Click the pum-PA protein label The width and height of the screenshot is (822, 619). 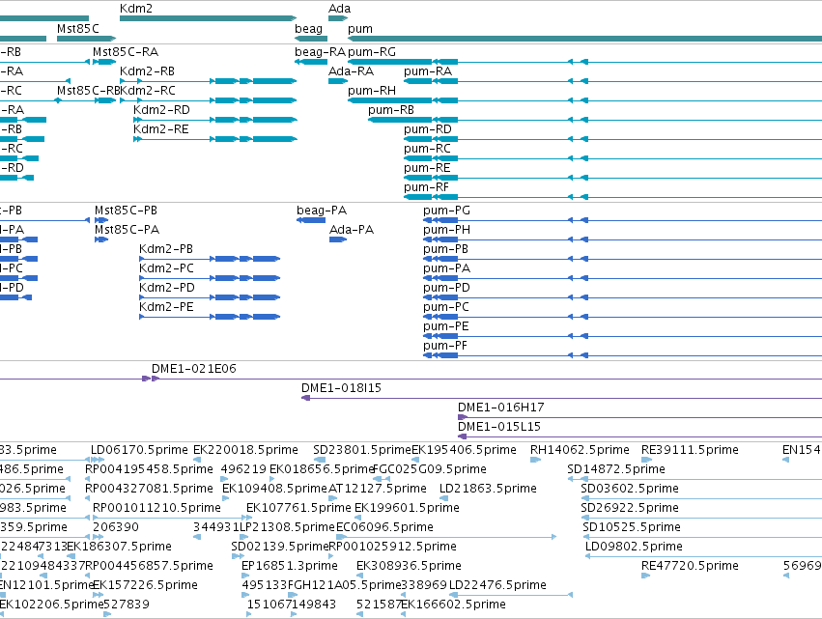[x=446, y=268]
